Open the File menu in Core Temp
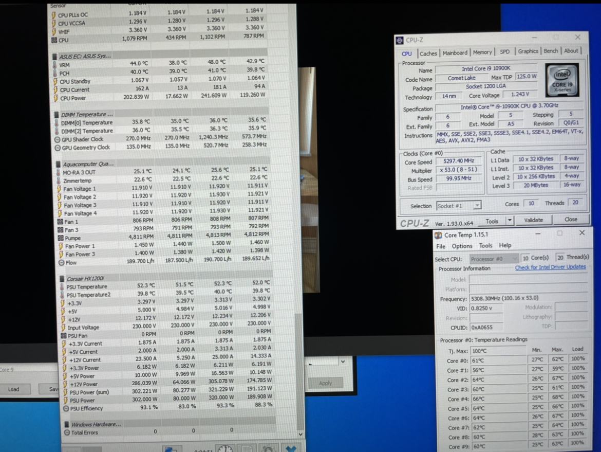 tap(440, 246)
